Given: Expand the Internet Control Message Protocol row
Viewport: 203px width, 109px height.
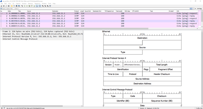Looking at the screenshot, I should point(1,39).
